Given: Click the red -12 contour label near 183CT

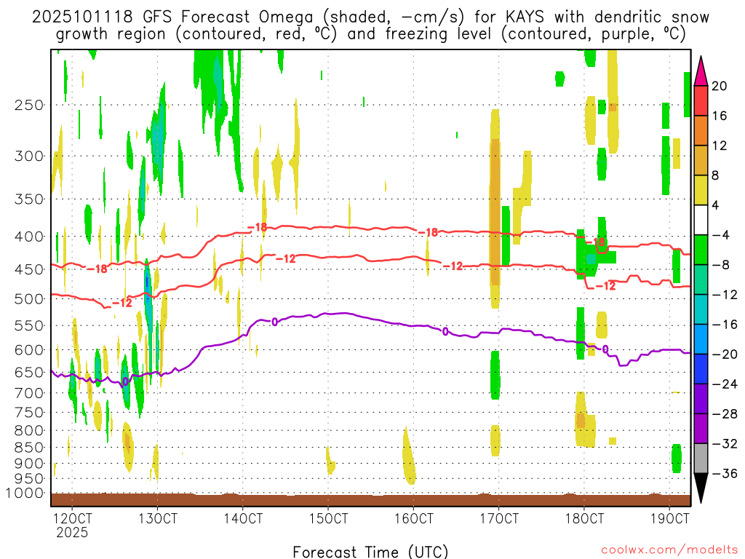Looking at the screenshot, I should tap(605, 285).
